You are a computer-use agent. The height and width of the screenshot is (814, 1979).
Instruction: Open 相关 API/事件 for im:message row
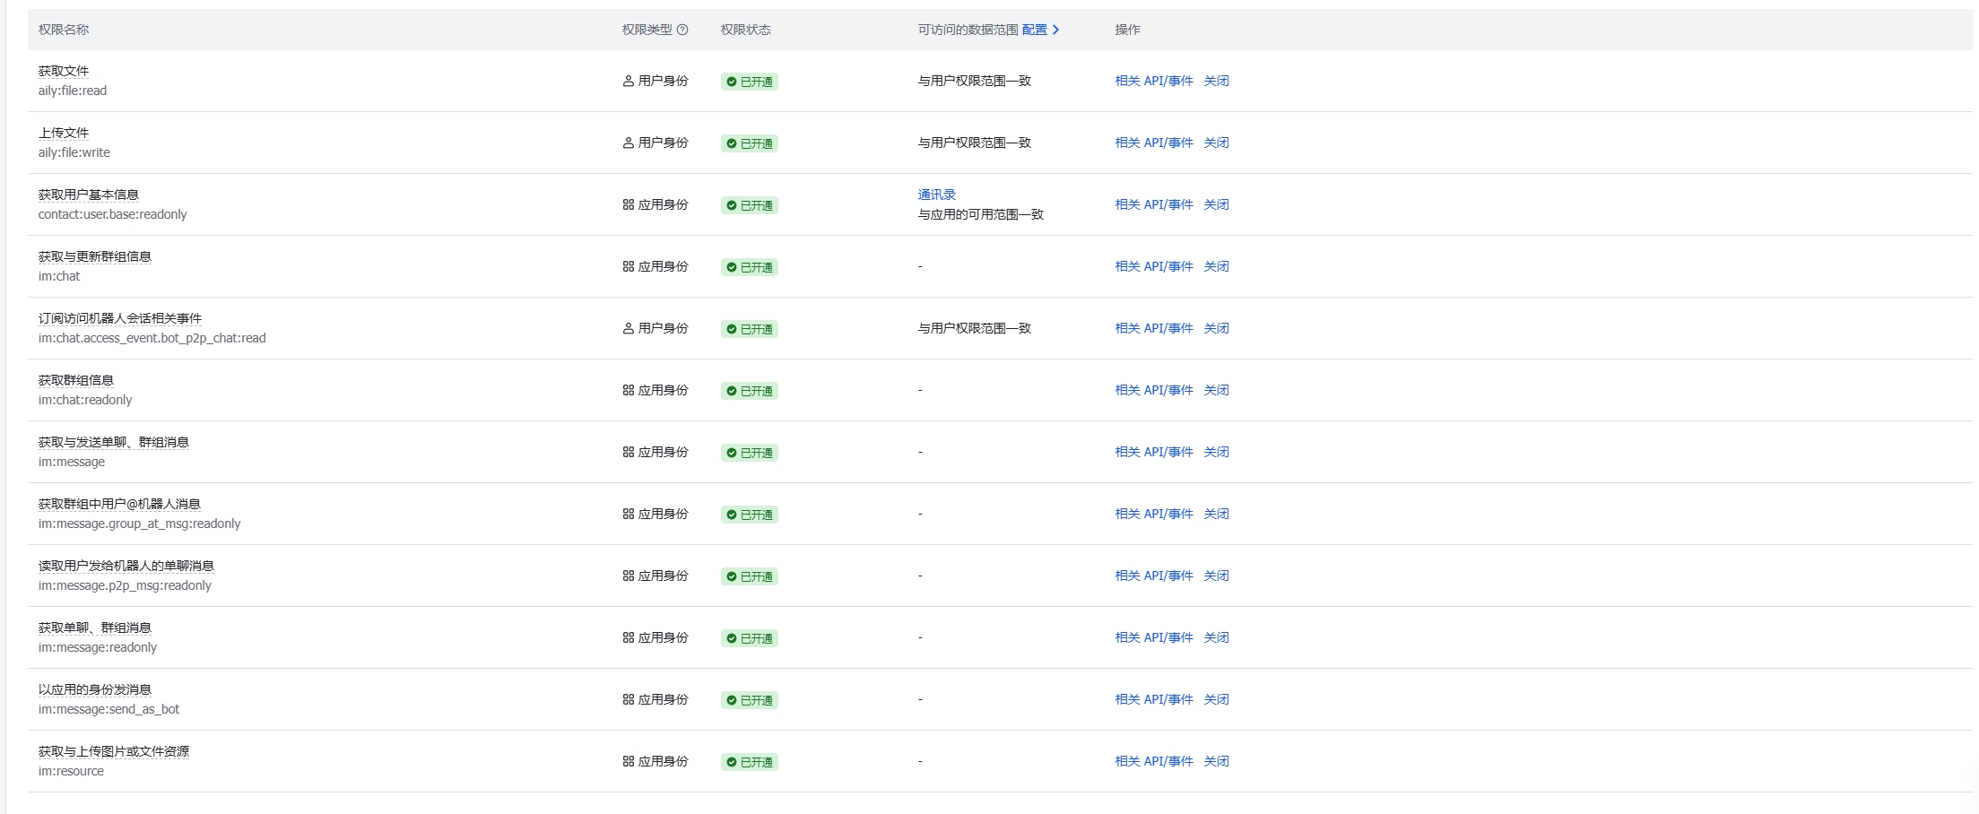pos(1154,452)
